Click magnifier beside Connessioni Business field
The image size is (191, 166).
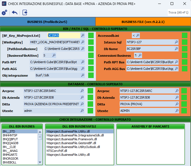point(140,55)
